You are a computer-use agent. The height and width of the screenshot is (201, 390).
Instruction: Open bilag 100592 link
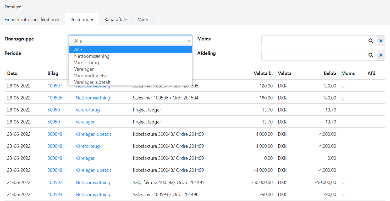coord(55,182)
